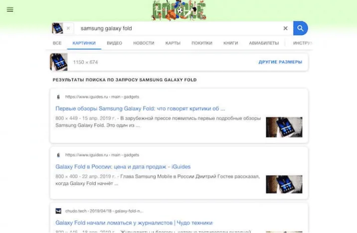Click the chudo.tech favicon
Screen dimensions: 357x233
point(58,211)
